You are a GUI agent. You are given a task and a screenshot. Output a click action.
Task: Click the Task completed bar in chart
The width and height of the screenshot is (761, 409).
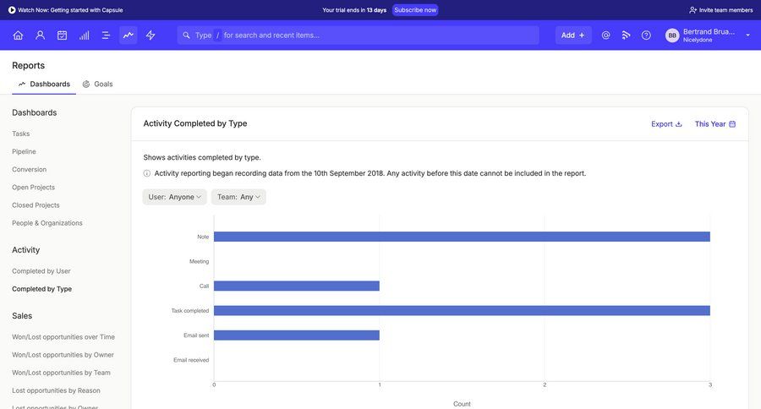coord(462,310)
